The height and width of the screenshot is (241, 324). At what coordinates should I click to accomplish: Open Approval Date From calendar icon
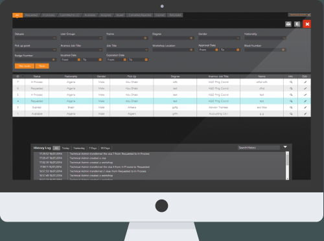tap(216, 50)
